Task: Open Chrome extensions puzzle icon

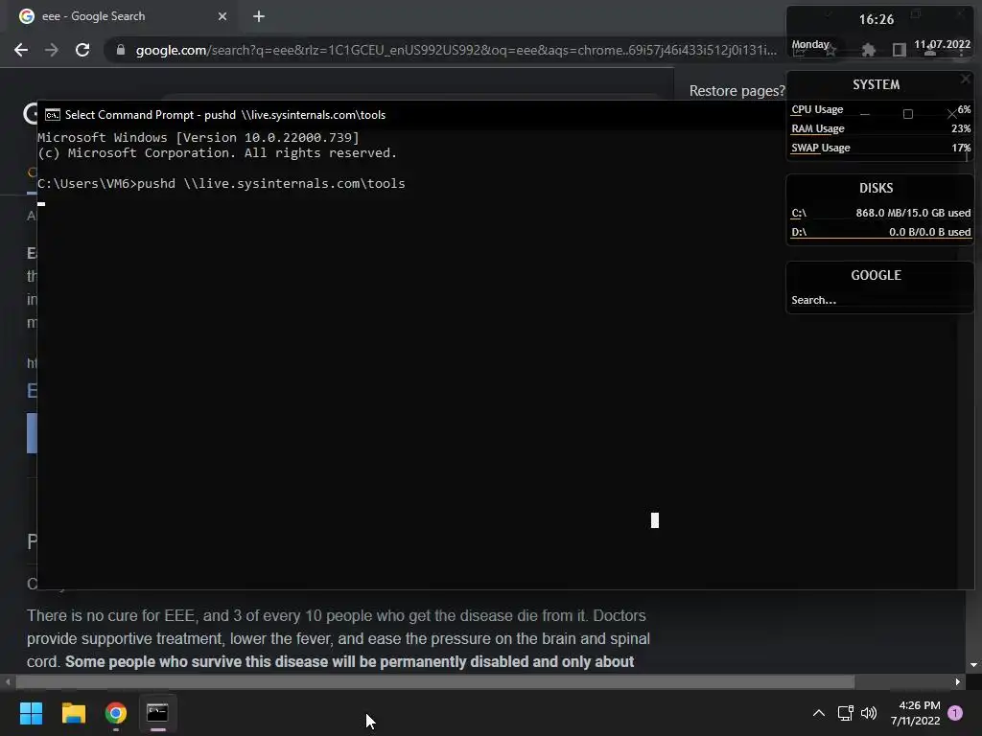Action: point(868,50)
